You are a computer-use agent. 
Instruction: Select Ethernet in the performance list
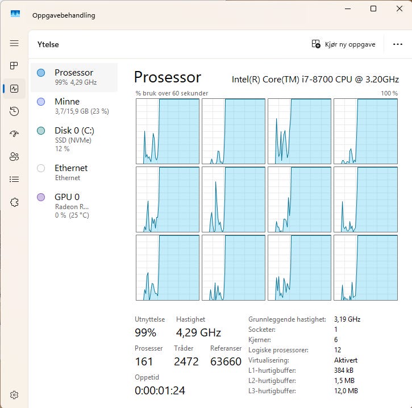click(74, 173)
